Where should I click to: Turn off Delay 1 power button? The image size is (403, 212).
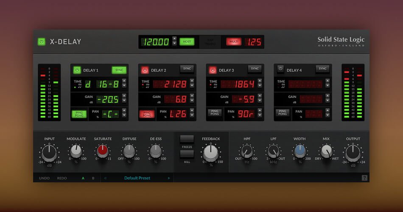tap(77, 70)
